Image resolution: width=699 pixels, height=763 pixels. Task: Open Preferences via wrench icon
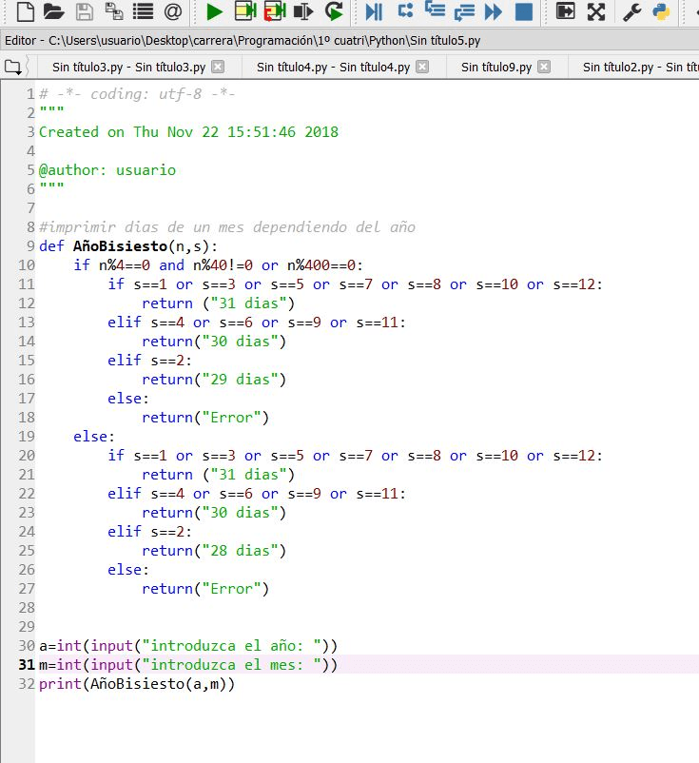[631, 11]
